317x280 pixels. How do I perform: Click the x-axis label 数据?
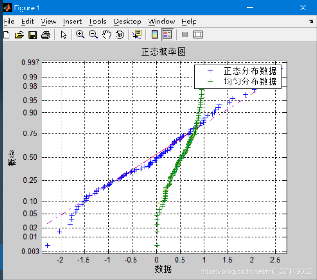(x=163, y=269)
